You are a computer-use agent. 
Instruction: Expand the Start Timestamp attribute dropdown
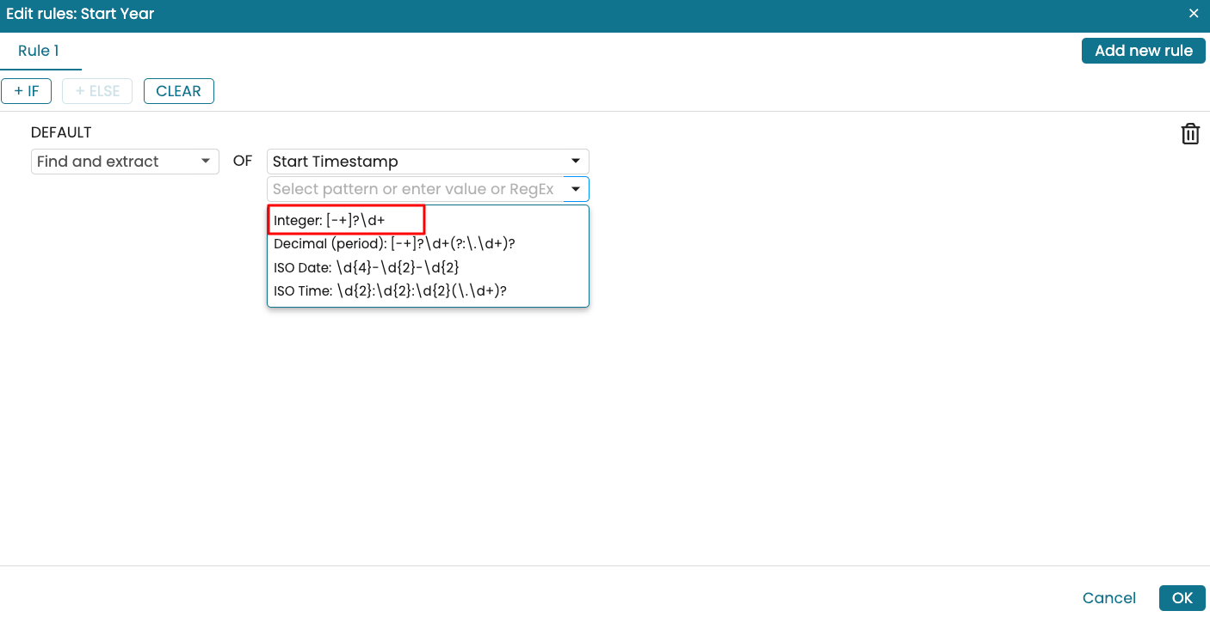point(428,162)
